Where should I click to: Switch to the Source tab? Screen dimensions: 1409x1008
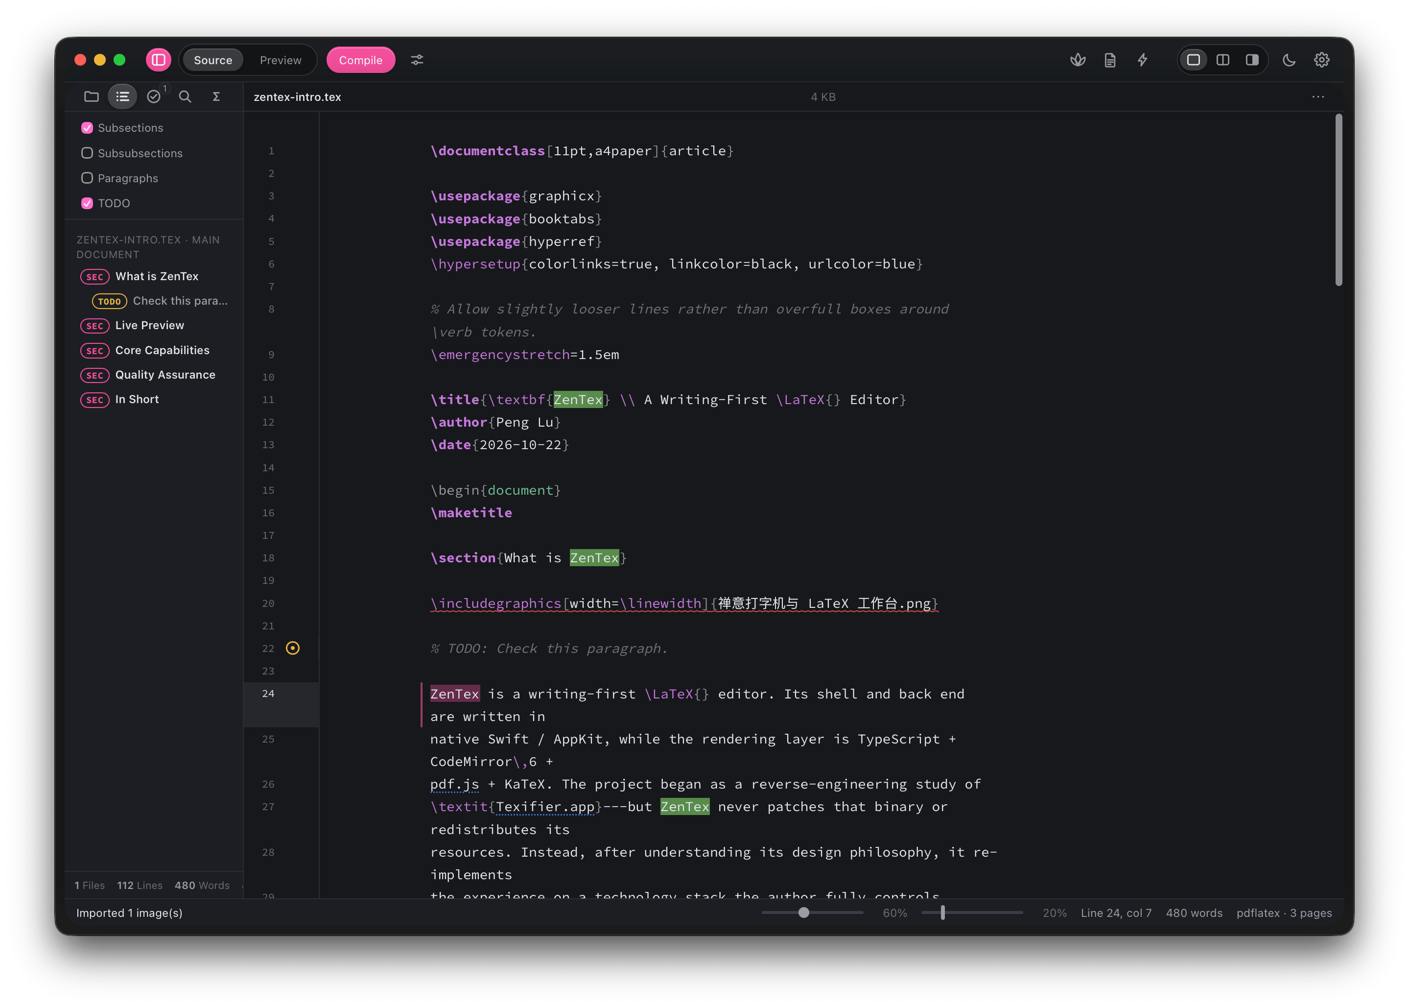pyautogui.click(x=213, y=60)
